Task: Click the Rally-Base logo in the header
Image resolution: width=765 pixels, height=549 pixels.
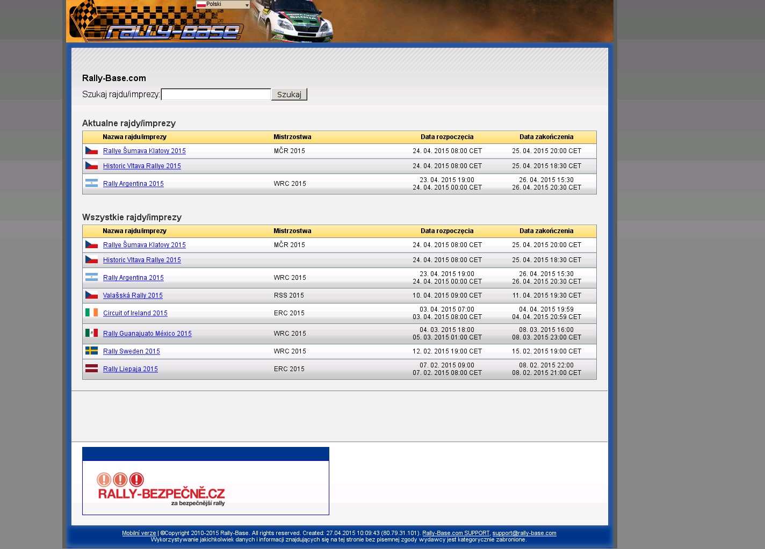Action: [172, 31]
